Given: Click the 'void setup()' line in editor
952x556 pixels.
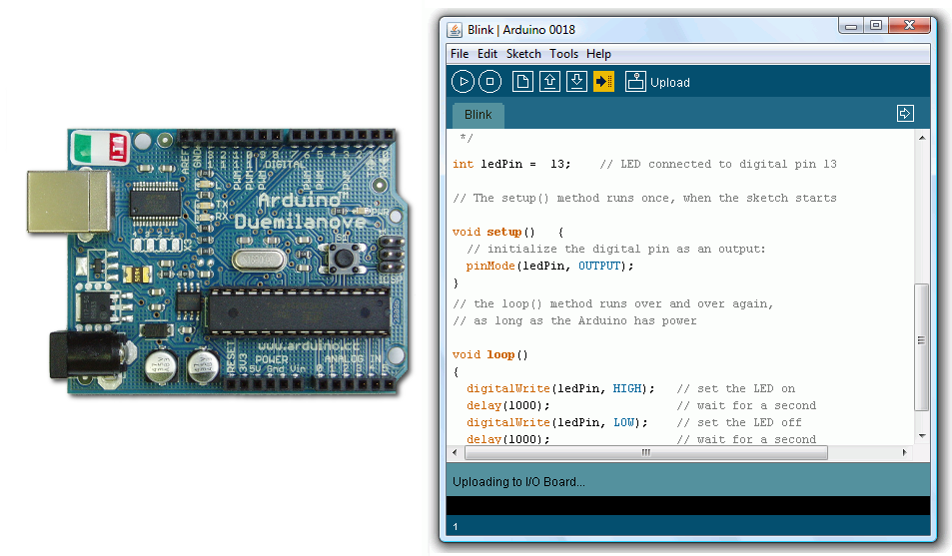Looking at the screenshot, I should click(508, 232).
